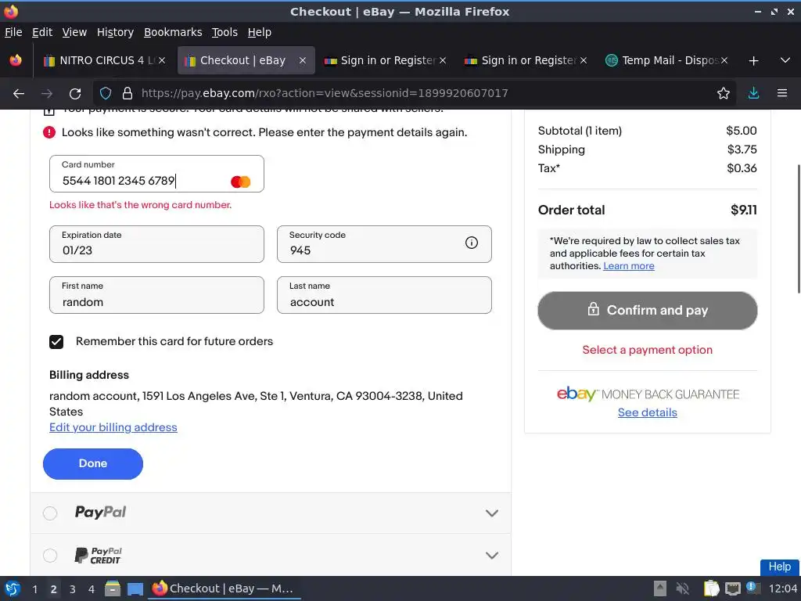
Task: Switch to the Temp Mail tab
Action: click(x=666, y=60)
